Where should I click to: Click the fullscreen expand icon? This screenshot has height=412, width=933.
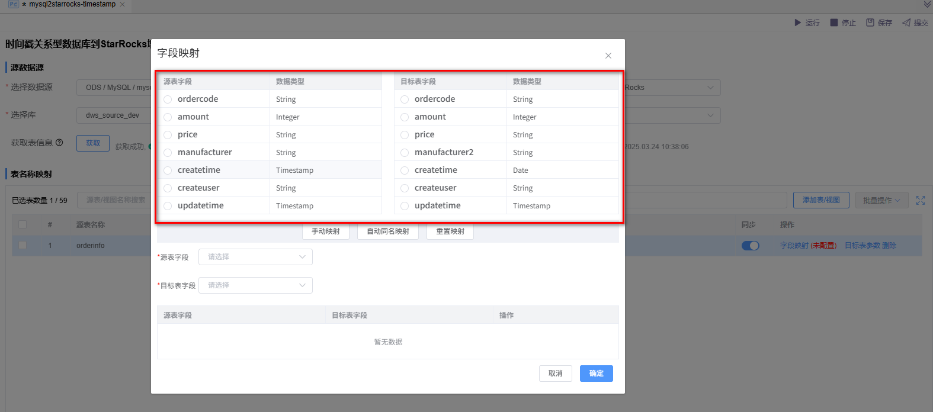tap(920, 201)
